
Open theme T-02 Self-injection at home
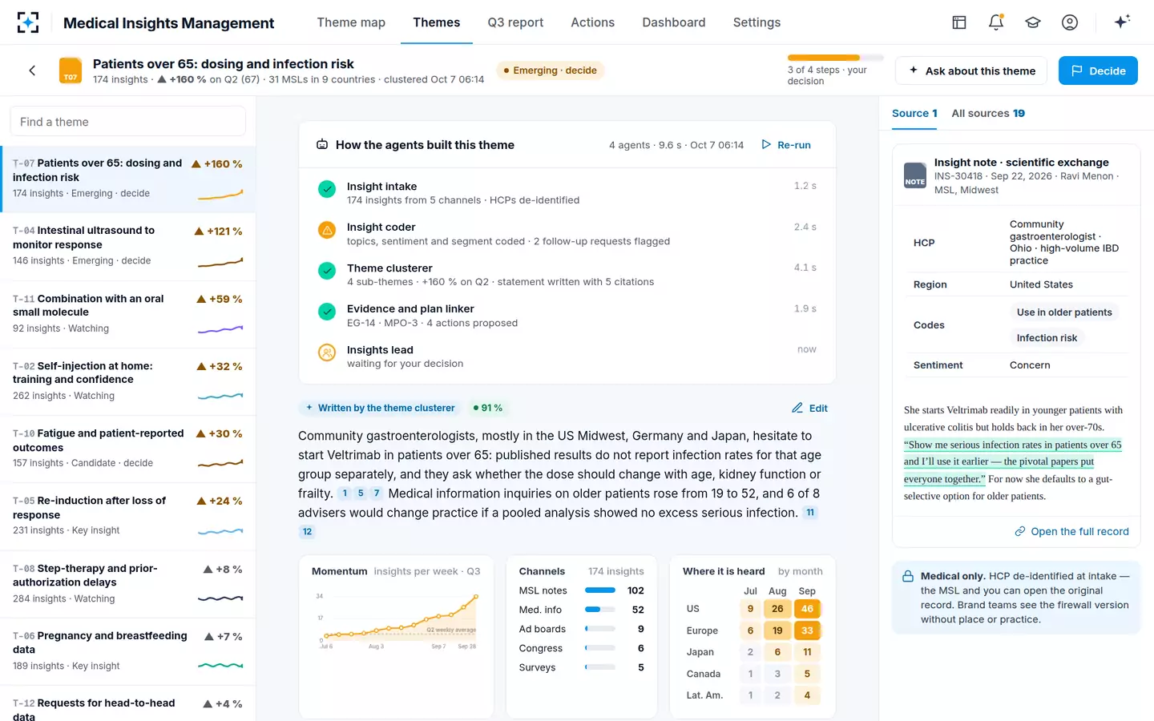coord(127,381)
